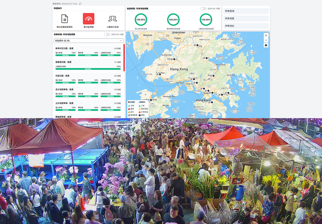Click the black circle marker at Tuen Mun

click(x=160, y=74)
